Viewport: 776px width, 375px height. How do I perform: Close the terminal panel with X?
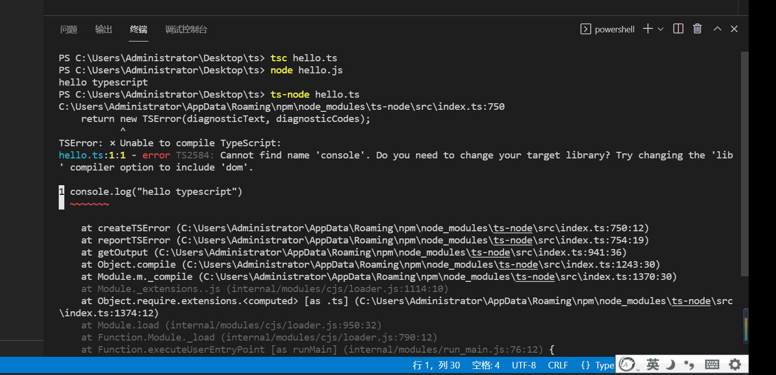[734, 29]
